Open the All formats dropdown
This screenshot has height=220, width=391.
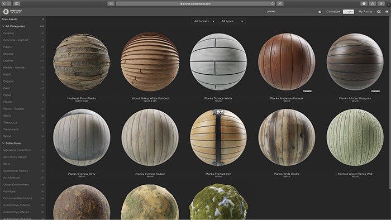204,21
